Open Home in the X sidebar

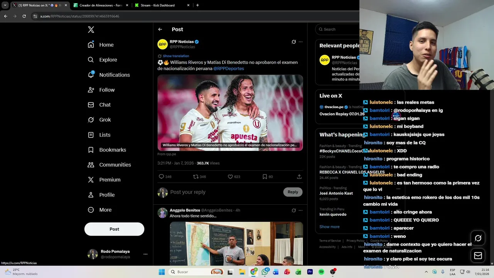click(x=101, y=45)
